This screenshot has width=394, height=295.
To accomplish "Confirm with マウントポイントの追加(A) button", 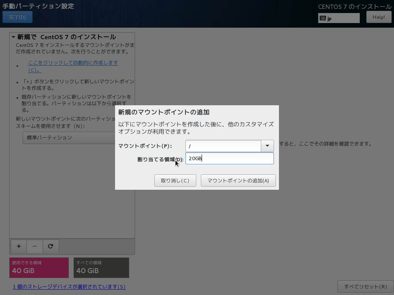I will 238,181.
